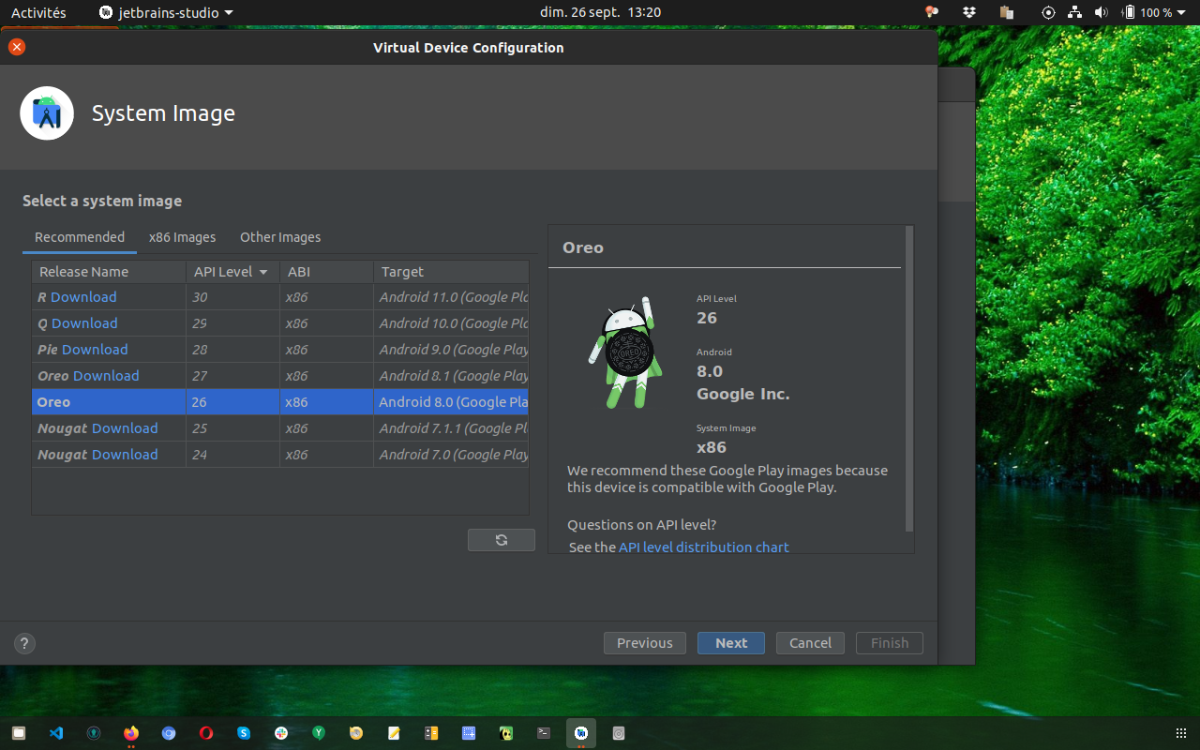Select the Android 10.0 target cell
Screen dimensions: 1200x750
(452, 323)
